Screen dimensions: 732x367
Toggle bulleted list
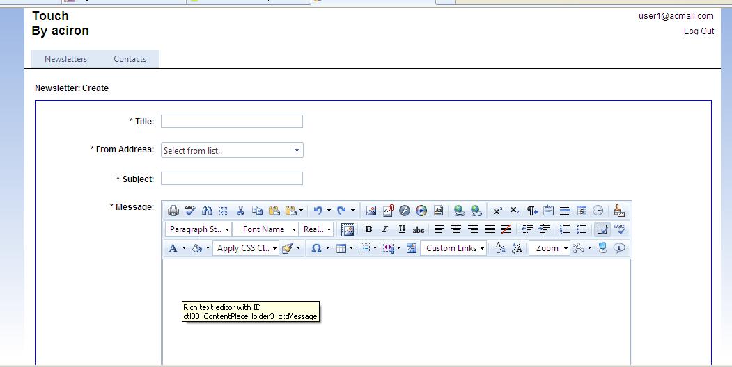(581, 229)
